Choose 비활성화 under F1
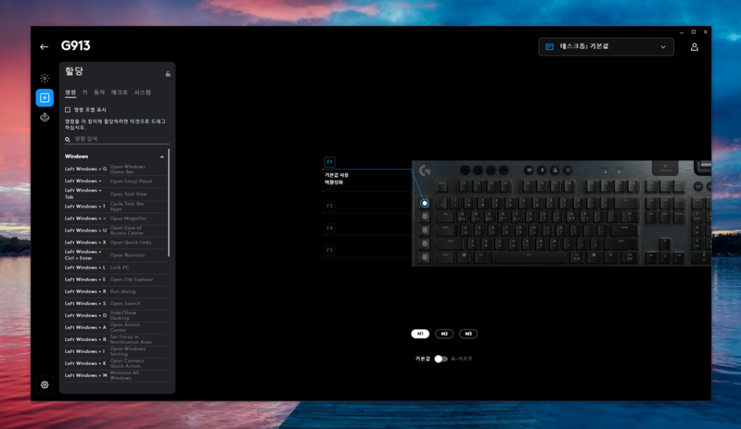The width and height of the screenshot is (741, 429). click(334, 182)
